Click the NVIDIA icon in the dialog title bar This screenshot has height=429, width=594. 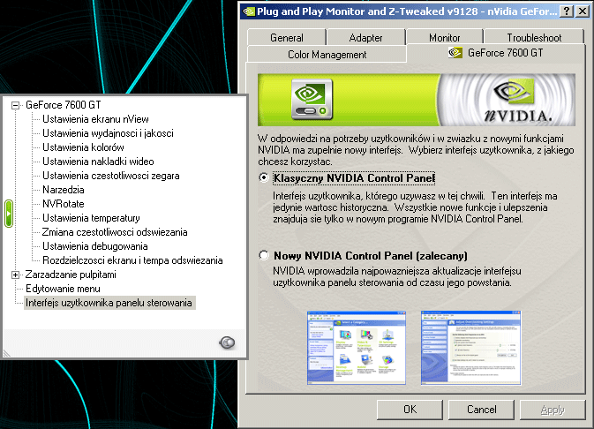(249, 11)
